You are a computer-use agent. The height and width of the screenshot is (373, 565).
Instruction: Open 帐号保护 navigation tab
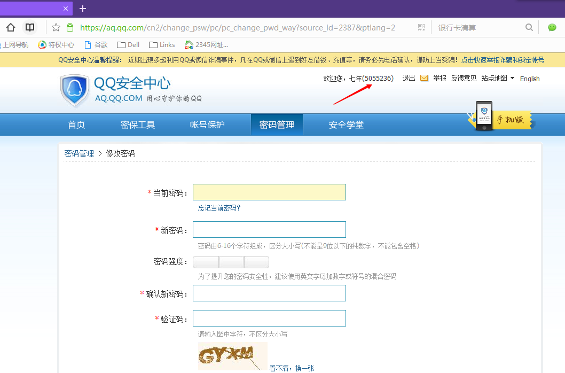coord(207,125)
